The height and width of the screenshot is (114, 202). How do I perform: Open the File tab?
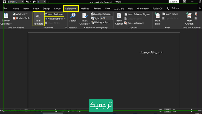point(5,9)
